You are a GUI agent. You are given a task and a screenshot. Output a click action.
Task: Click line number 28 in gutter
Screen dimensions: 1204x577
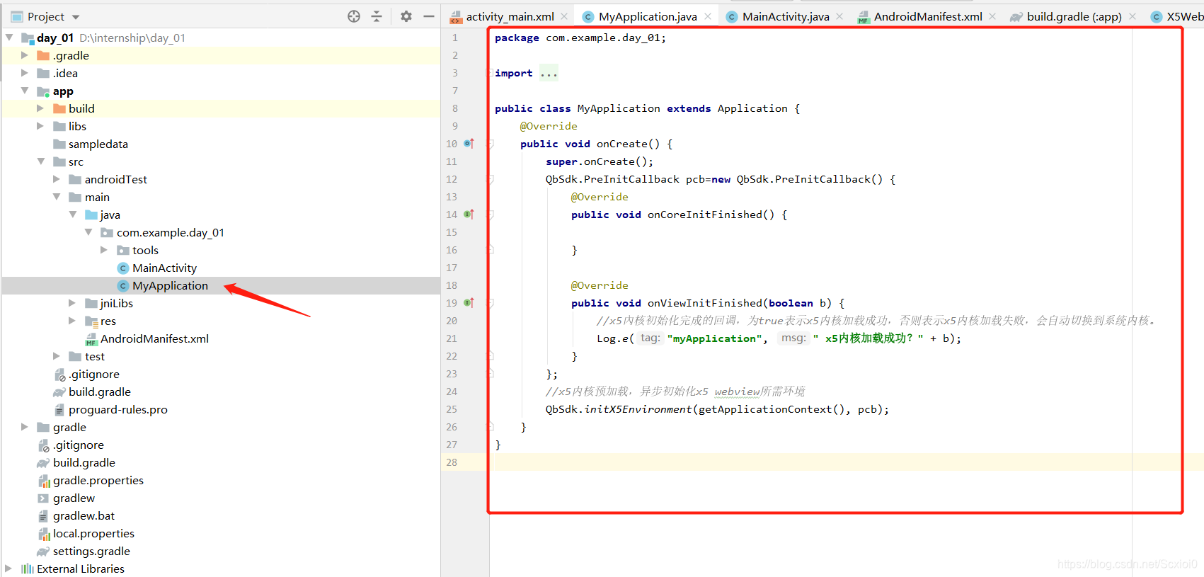coord(452,462)
